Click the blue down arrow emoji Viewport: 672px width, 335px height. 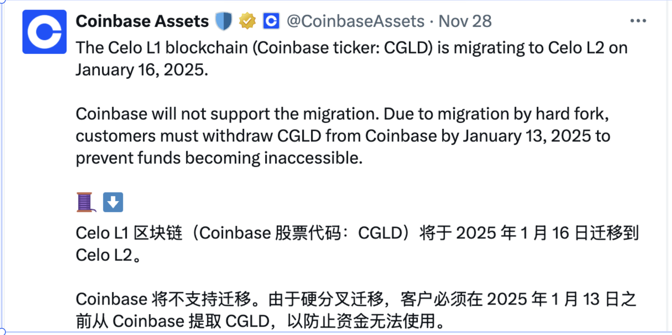click(x=113, y=202)
